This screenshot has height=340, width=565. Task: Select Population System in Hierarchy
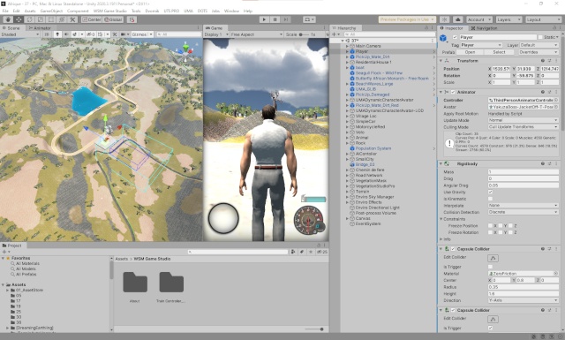coord(373,148)
